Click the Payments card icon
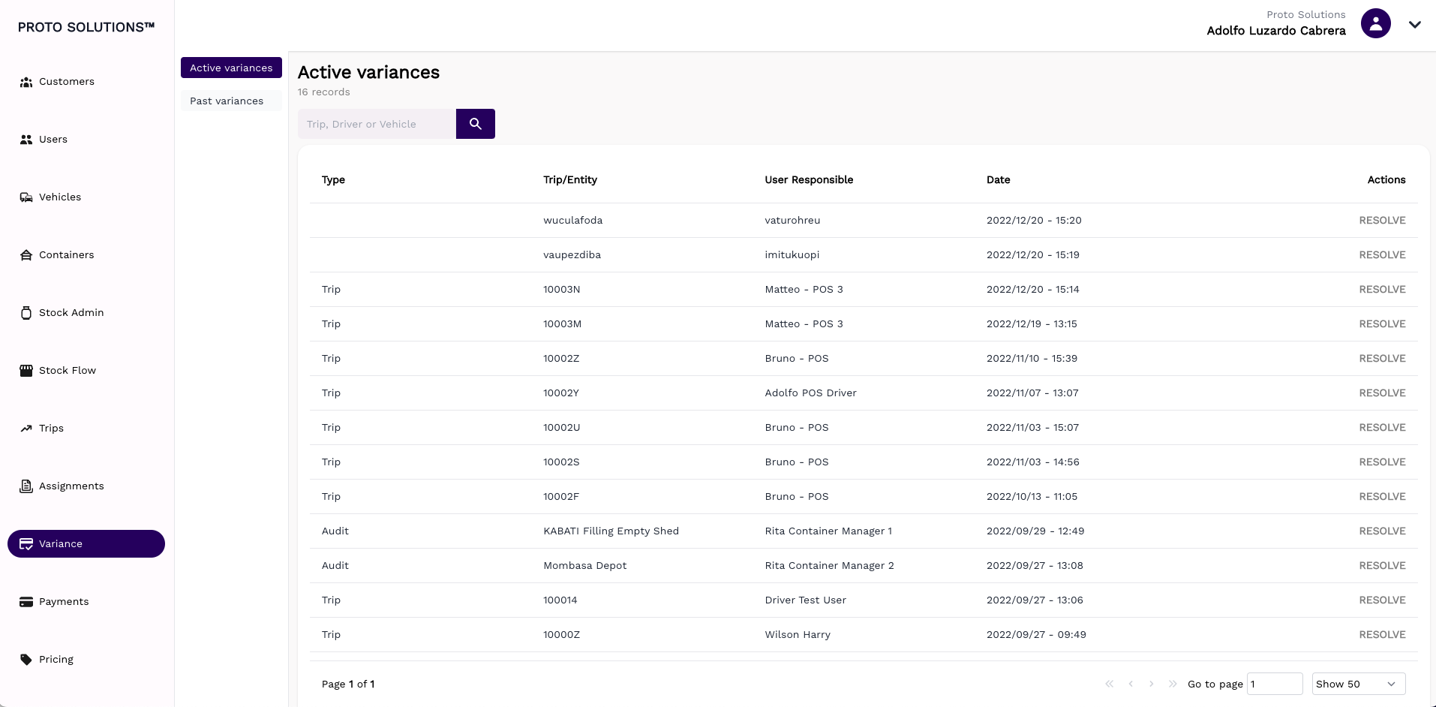 [26, 602]
